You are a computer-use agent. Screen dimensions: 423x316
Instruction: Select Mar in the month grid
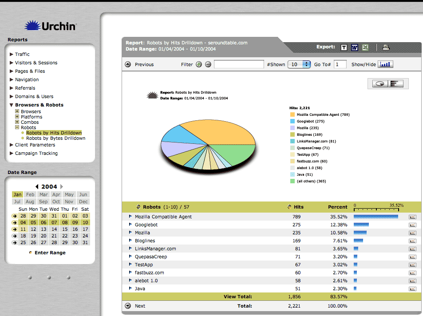coord(43,194)
